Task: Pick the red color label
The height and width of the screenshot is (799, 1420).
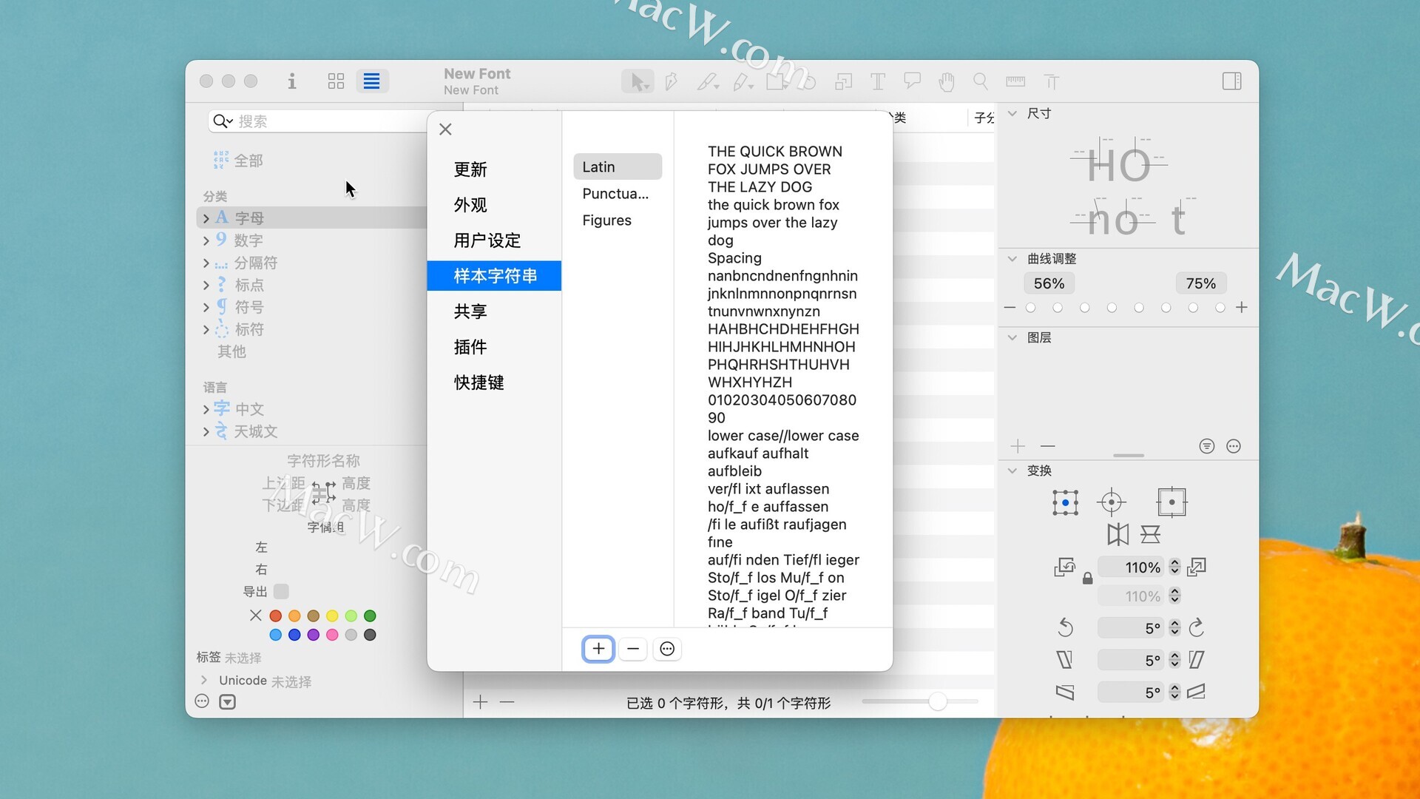Action: [276, 616]
